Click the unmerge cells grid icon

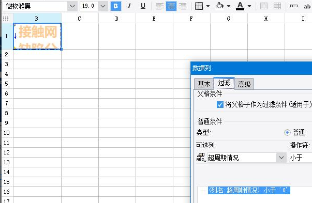coord(277,6)
